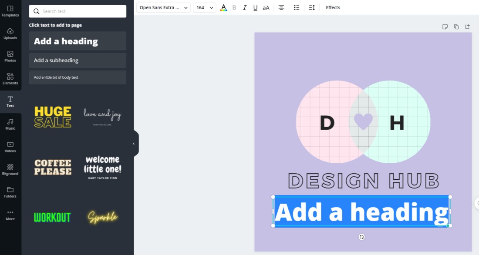479x255 pixels.
Task: Select the DESIGN HUB outlined text
Action: point(364,181)
